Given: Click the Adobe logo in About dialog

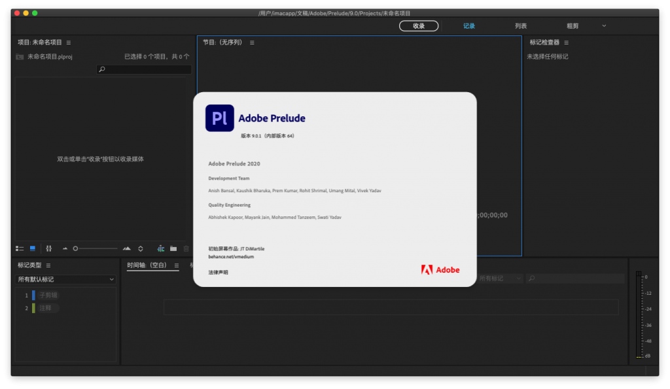Looking at the screenshot, I should click(x=440, y=270).
